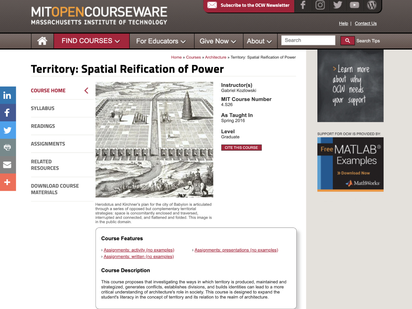Follow the Architecture breadcrumb link
The height and width of the screenshot is (309, 412).
(x=216, y=57)
